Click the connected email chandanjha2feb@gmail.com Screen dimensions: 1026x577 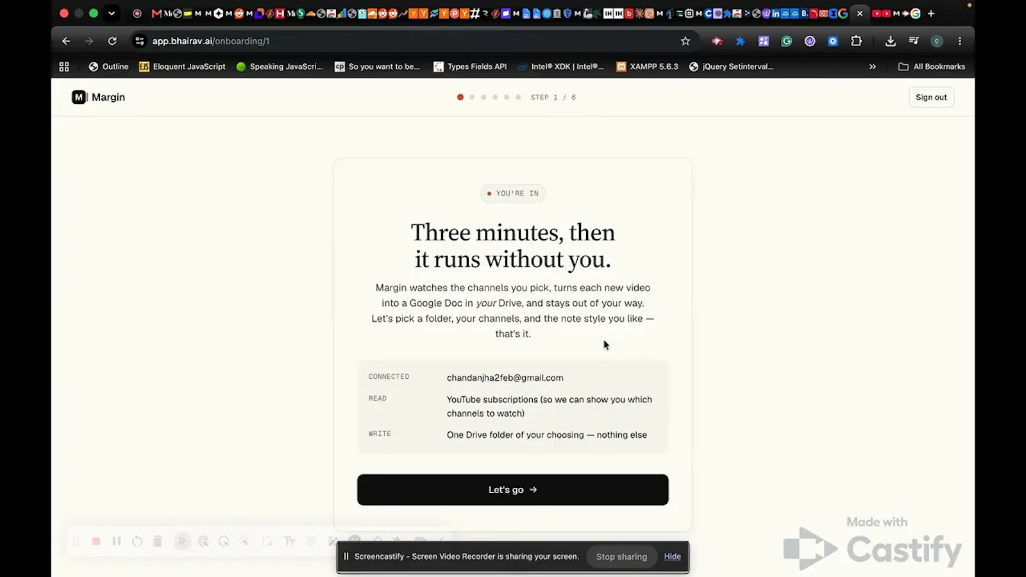[x=505, y=378]
